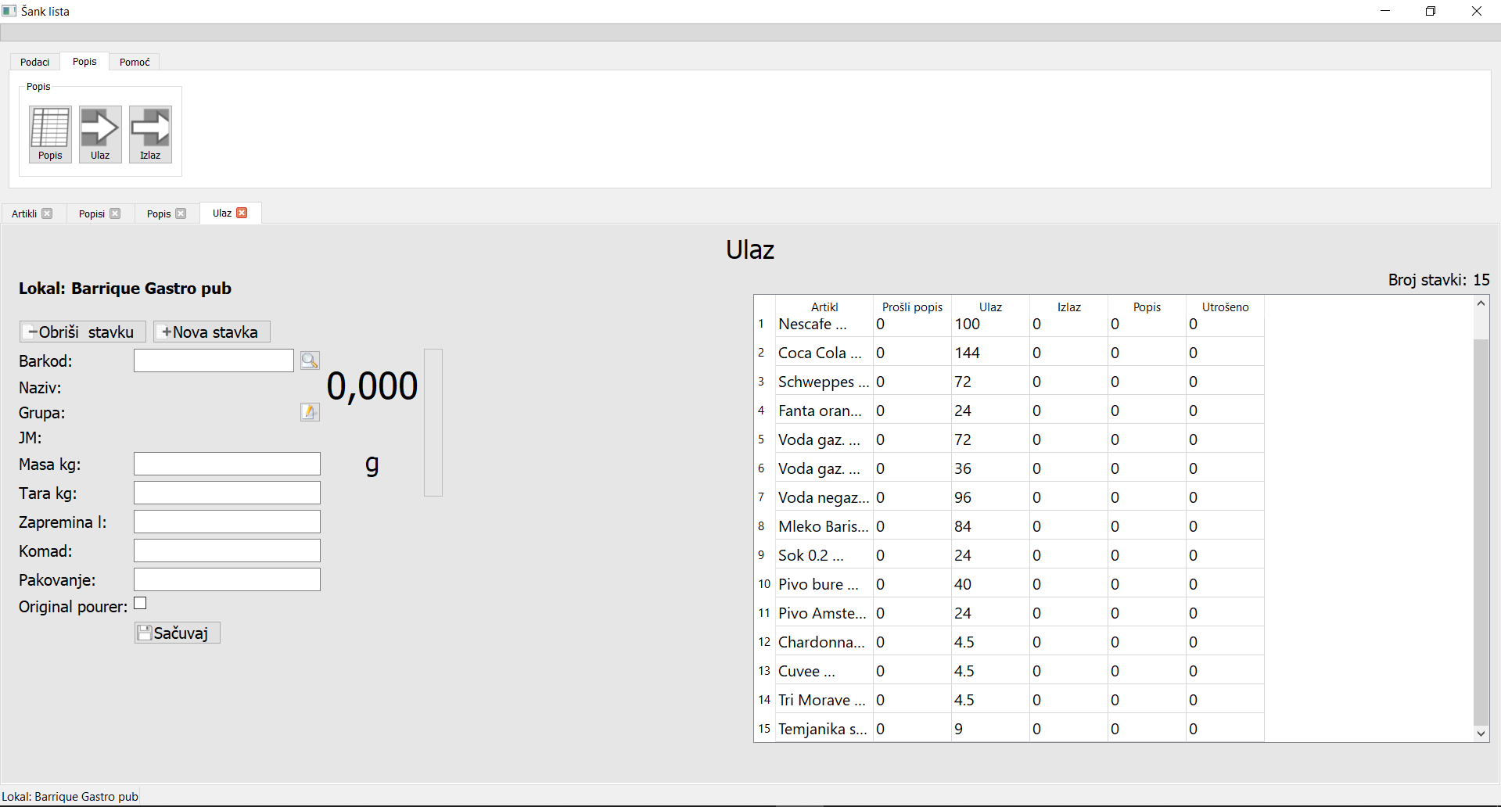Viewport: 1501px width, 807px height.
Task: Close the Popisi tab
Action: (x=116, y=213)
